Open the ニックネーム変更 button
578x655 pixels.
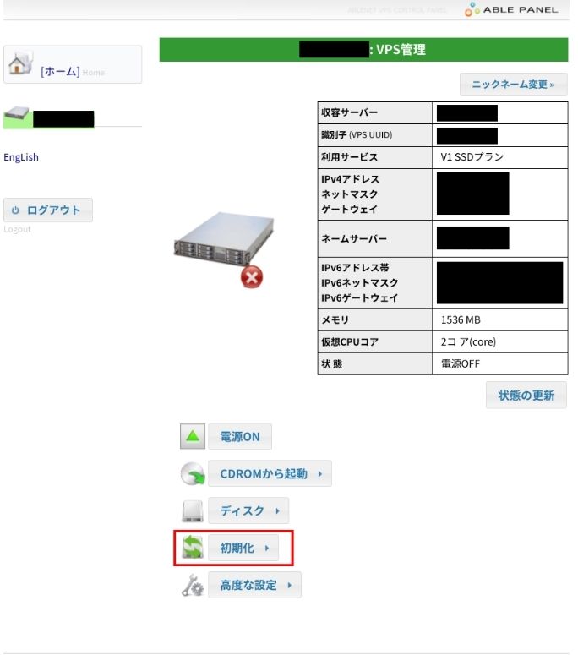click(513, 84)
